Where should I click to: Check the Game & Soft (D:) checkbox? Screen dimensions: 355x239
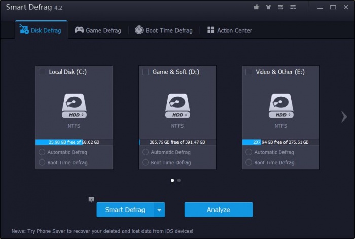point(145,72)
